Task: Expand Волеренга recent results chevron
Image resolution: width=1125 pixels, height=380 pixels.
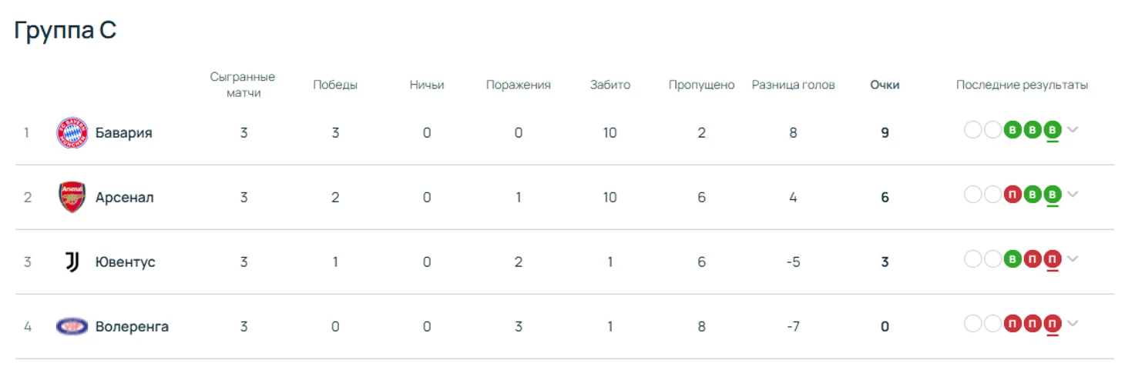Action: (x=1073, y=324)
